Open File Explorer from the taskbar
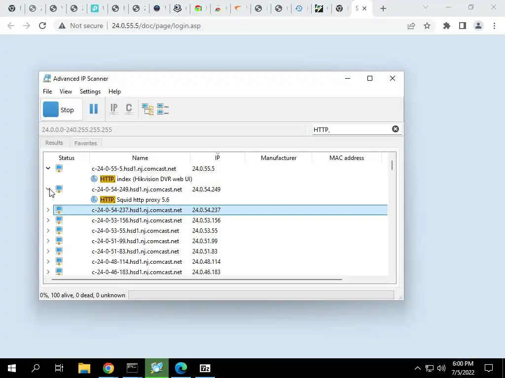Screen dimensions: 505x378 click(x=84, y=368)
